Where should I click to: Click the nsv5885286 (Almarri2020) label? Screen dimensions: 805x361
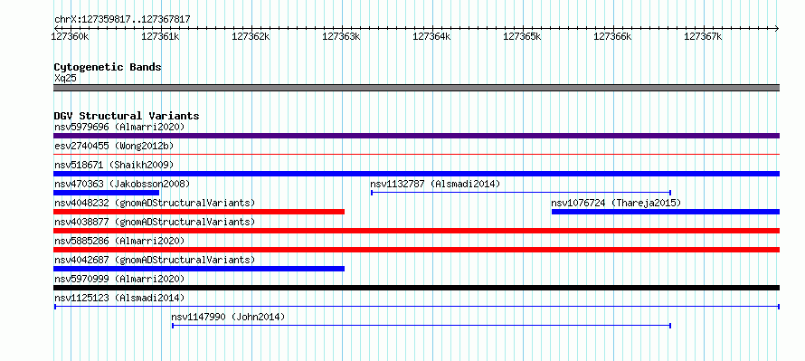click(119, 241)
